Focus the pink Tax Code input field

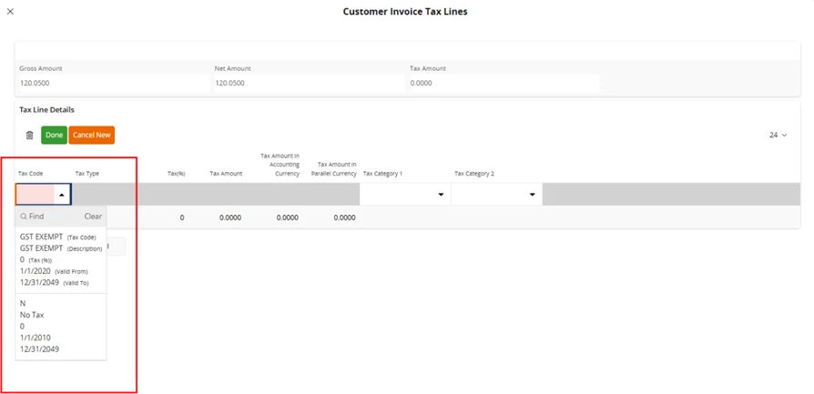point(36,195)
